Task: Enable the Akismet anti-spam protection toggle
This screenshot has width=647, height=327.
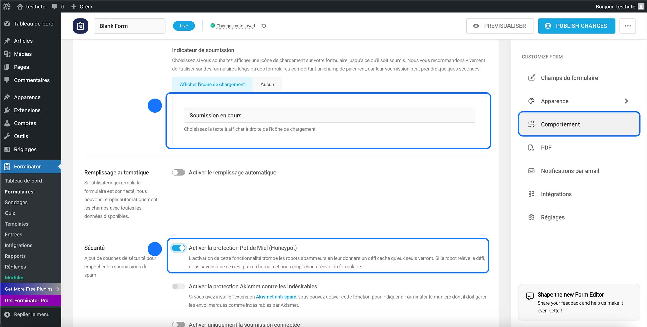Action: point(178,286)
